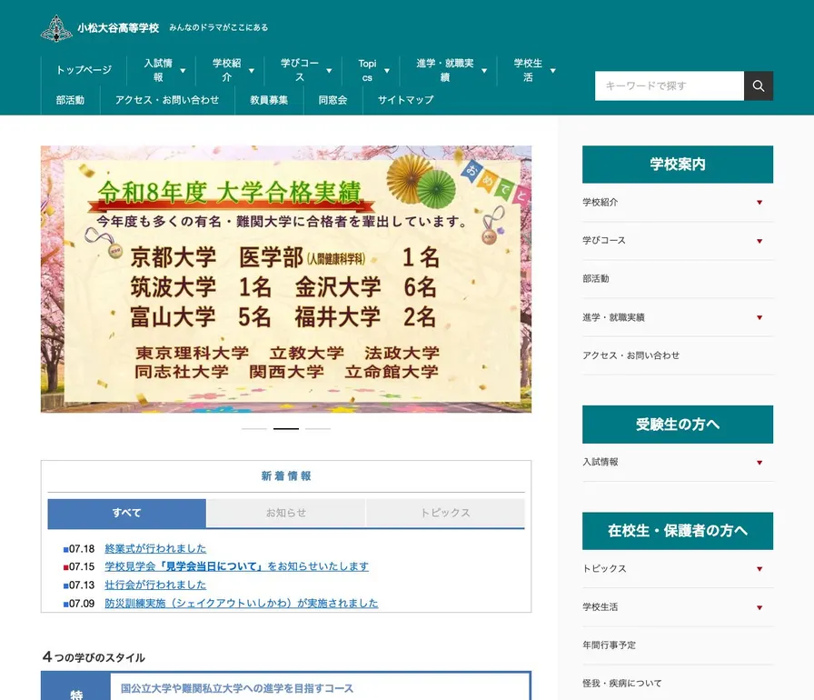Expand the sidebar 入試情報 red arrow

[759, 462]
